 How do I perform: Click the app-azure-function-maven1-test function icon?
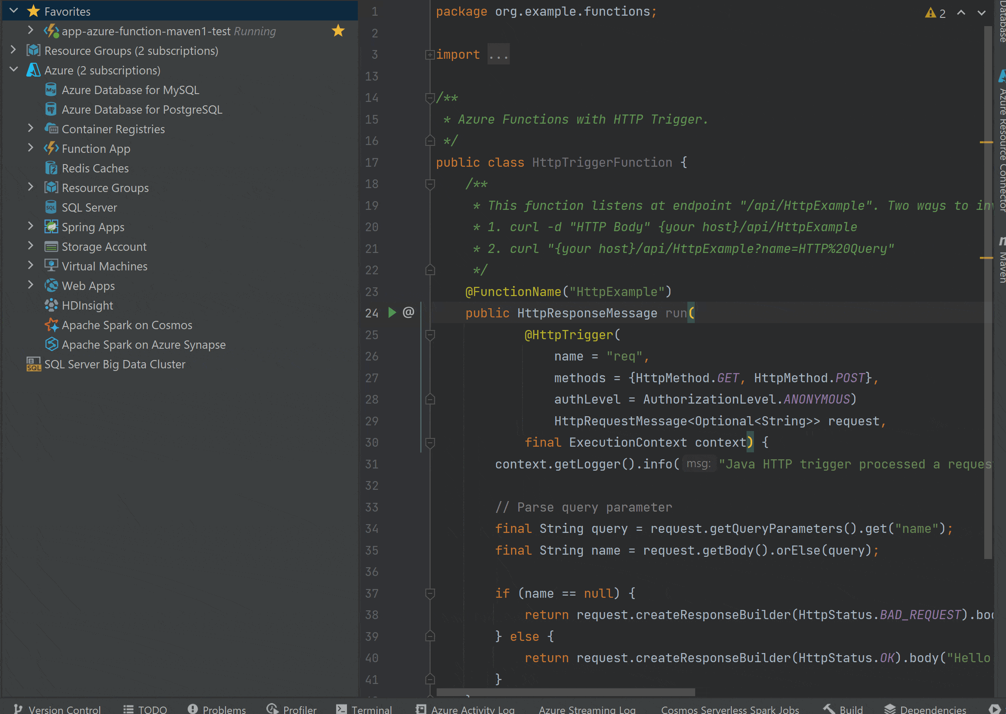51,31
